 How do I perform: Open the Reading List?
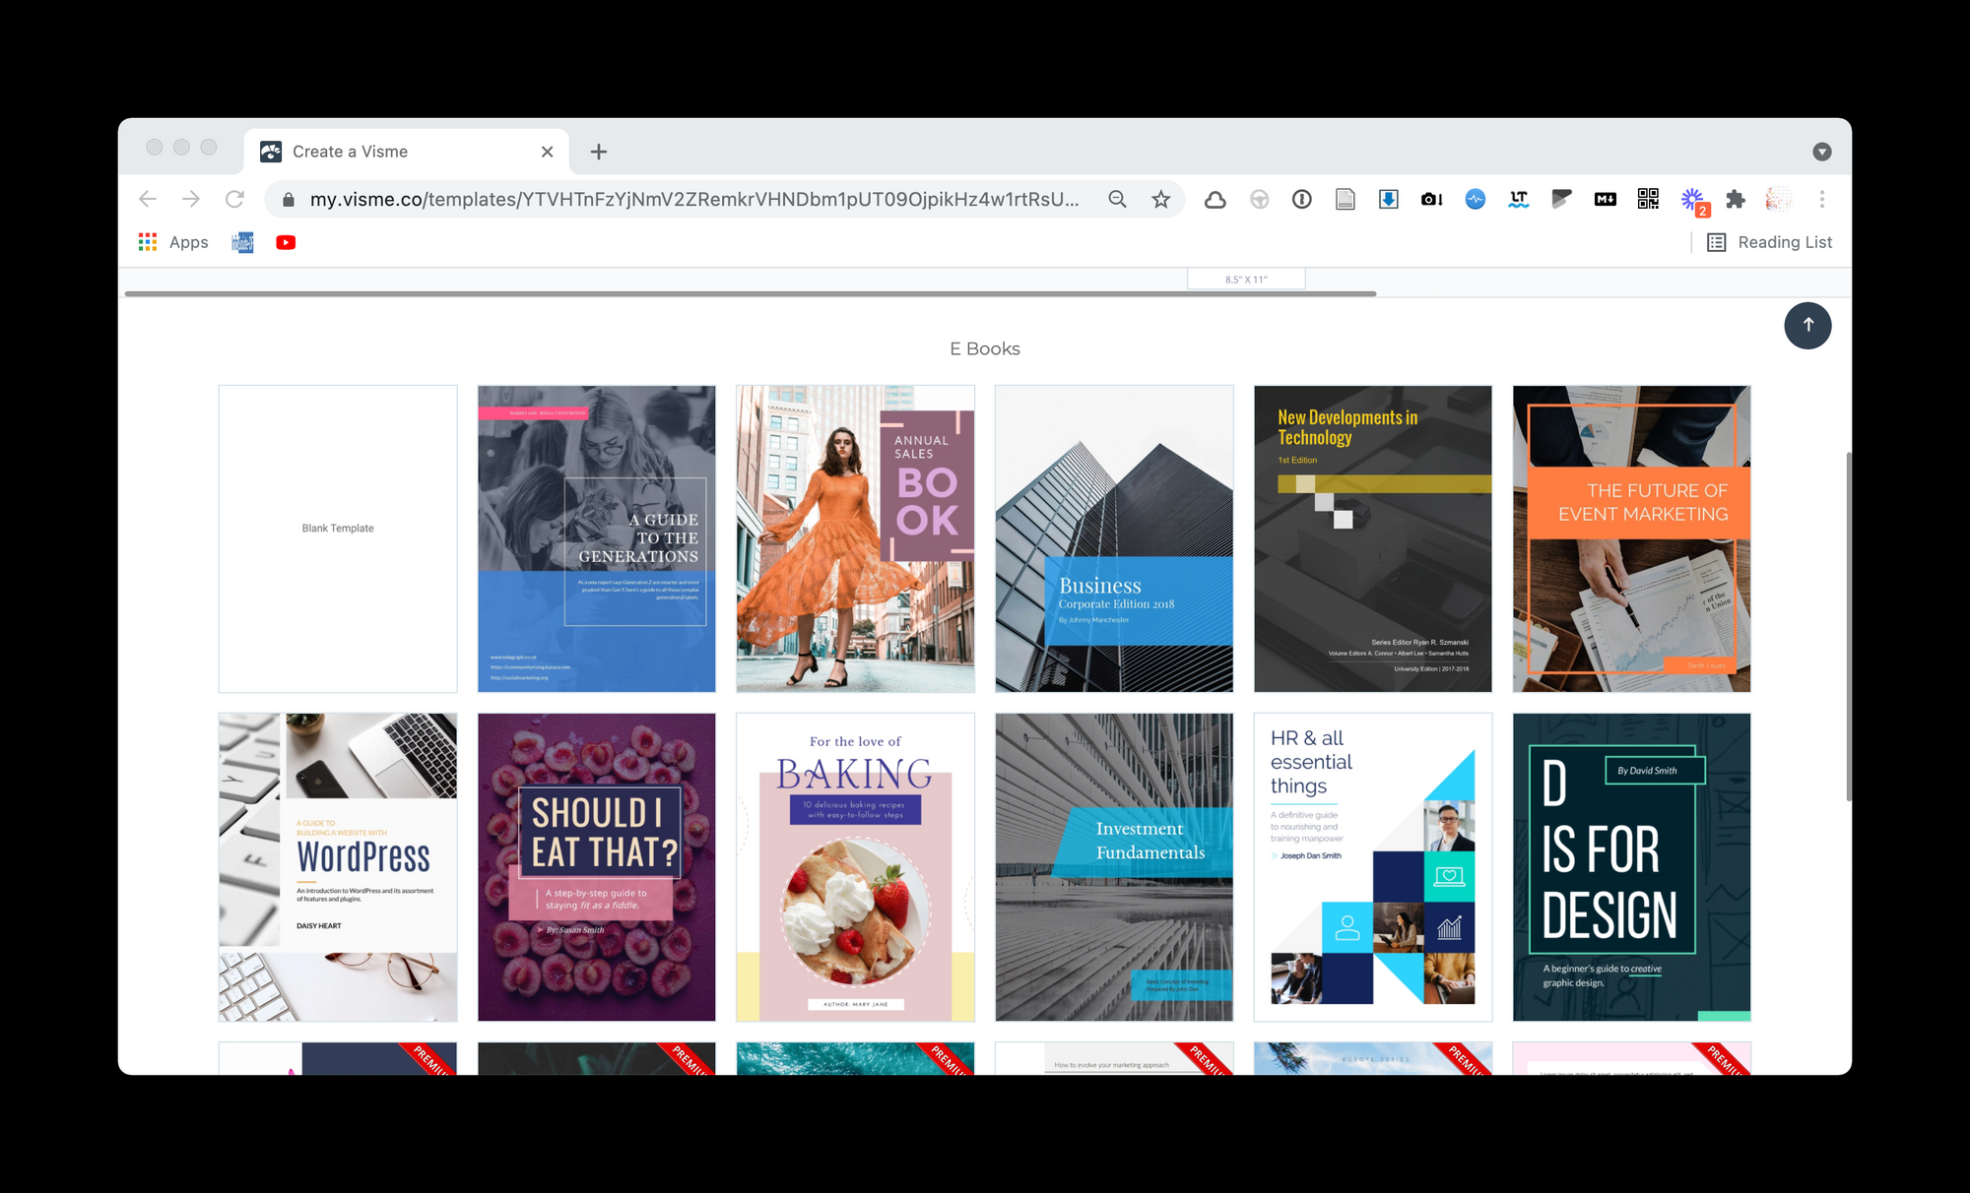(1769, 242)
